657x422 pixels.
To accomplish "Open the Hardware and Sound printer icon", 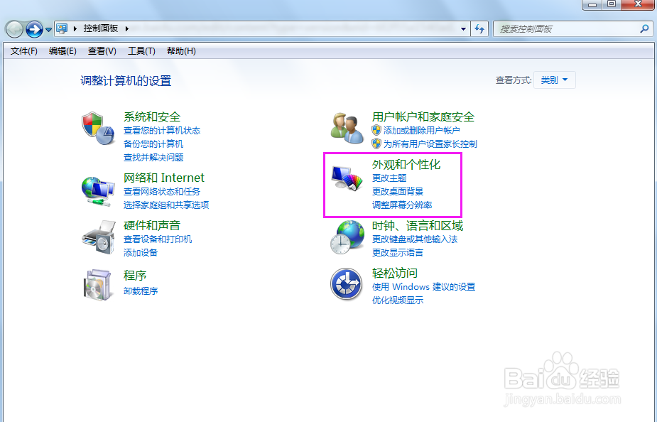I will (x=99, y=237).
